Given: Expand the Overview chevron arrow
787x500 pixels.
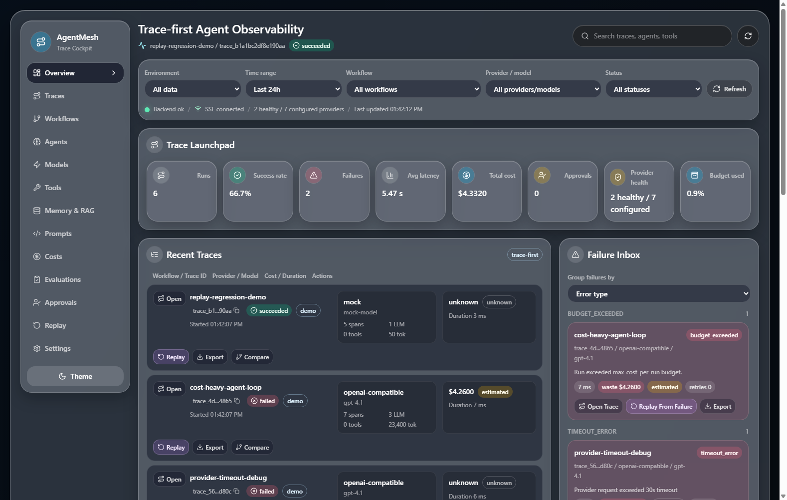Looking at the screenshot, I should [114, 73].
